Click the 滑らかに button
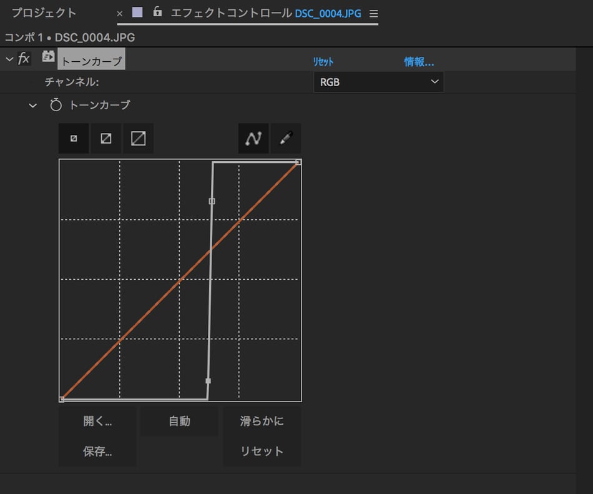This screenshot has height=494, width=593. pyautogui.click(x=262, y=421)
